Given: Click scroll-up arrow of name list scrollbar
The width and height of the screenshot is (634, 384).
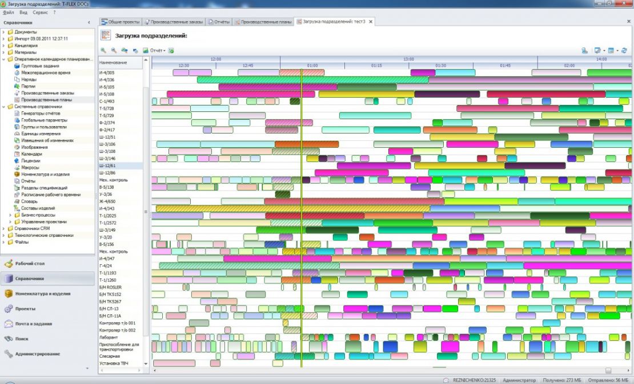Looking at the screenshot, I should click(x=146, y=60).
